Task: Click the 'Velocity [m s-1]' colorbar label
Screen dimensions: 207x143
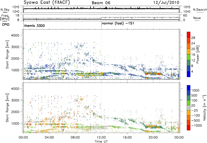Action: pos(204,108)
